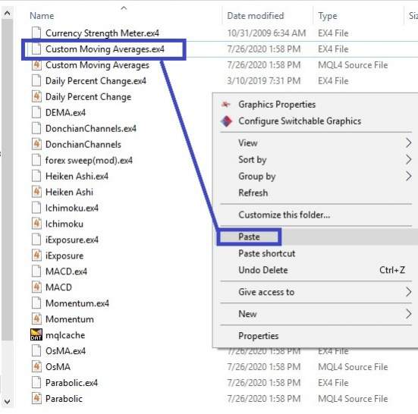Select the mqlcache DAT file icon
This screenshot has width=418, height=414.
[36, 335]
